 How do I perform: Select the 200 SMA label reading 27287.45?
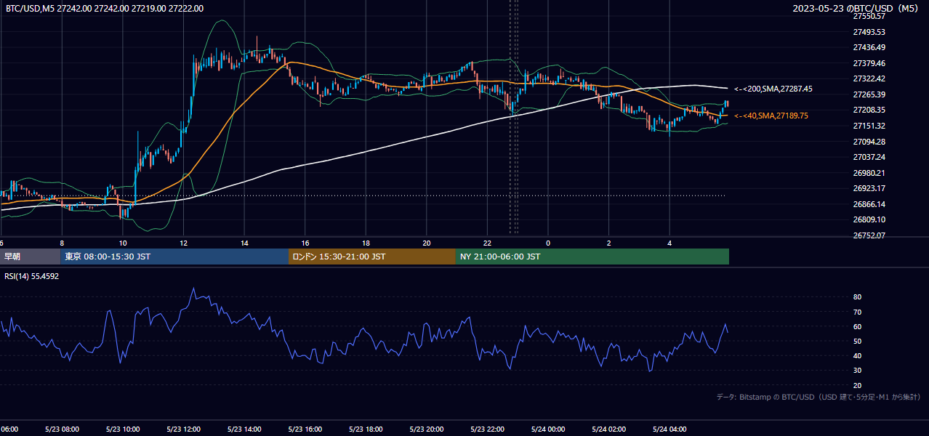coord(773,89)
